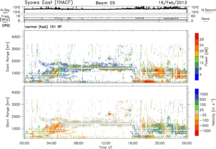Click the '4' label on Power scale
Viewport: 216px width, 149px height.
coord(201,75)
